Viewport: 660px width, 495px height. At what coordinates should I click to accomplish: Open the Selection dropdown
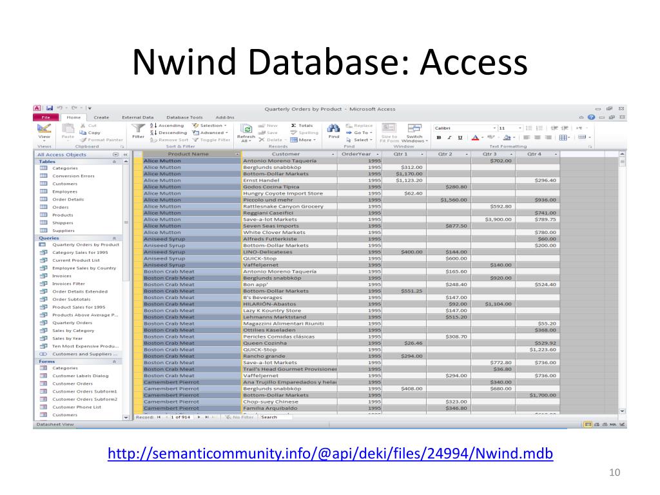click(209, 126)
